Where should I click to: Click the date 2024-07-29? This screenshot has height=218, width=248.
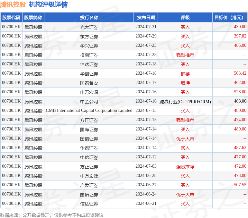[x=146, y=36]
